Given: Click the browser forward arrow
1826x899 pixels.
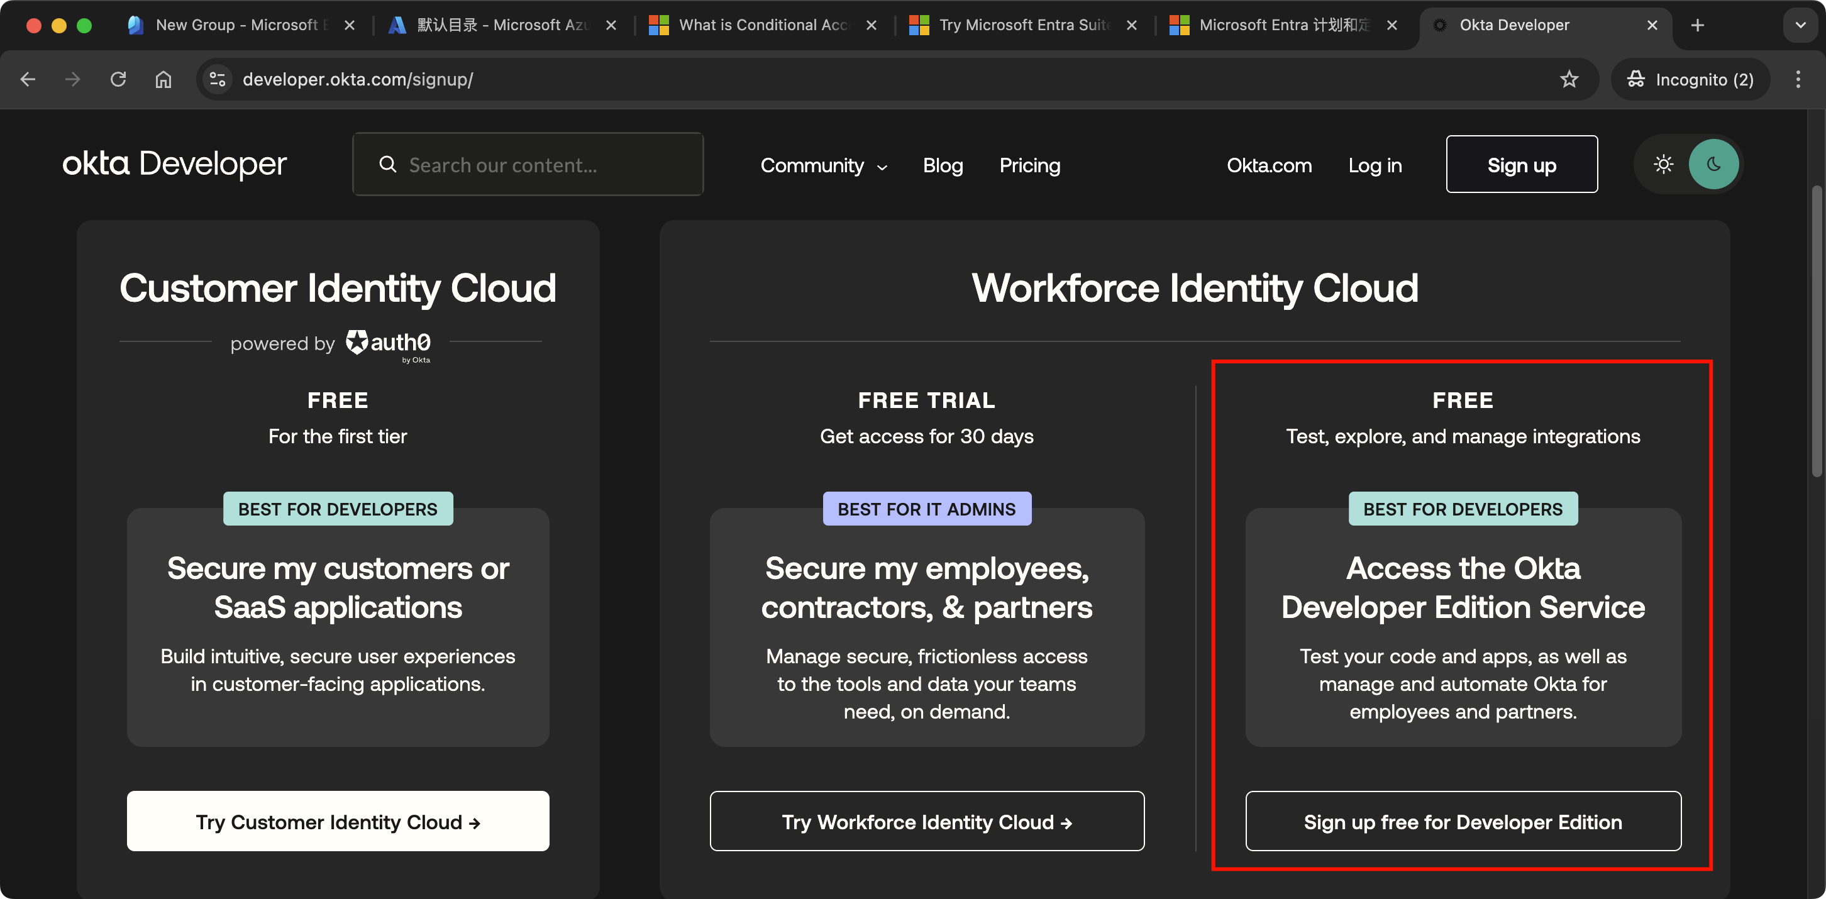Looking at the screenshot, I should pyautogui.click(x=72, y=79).
